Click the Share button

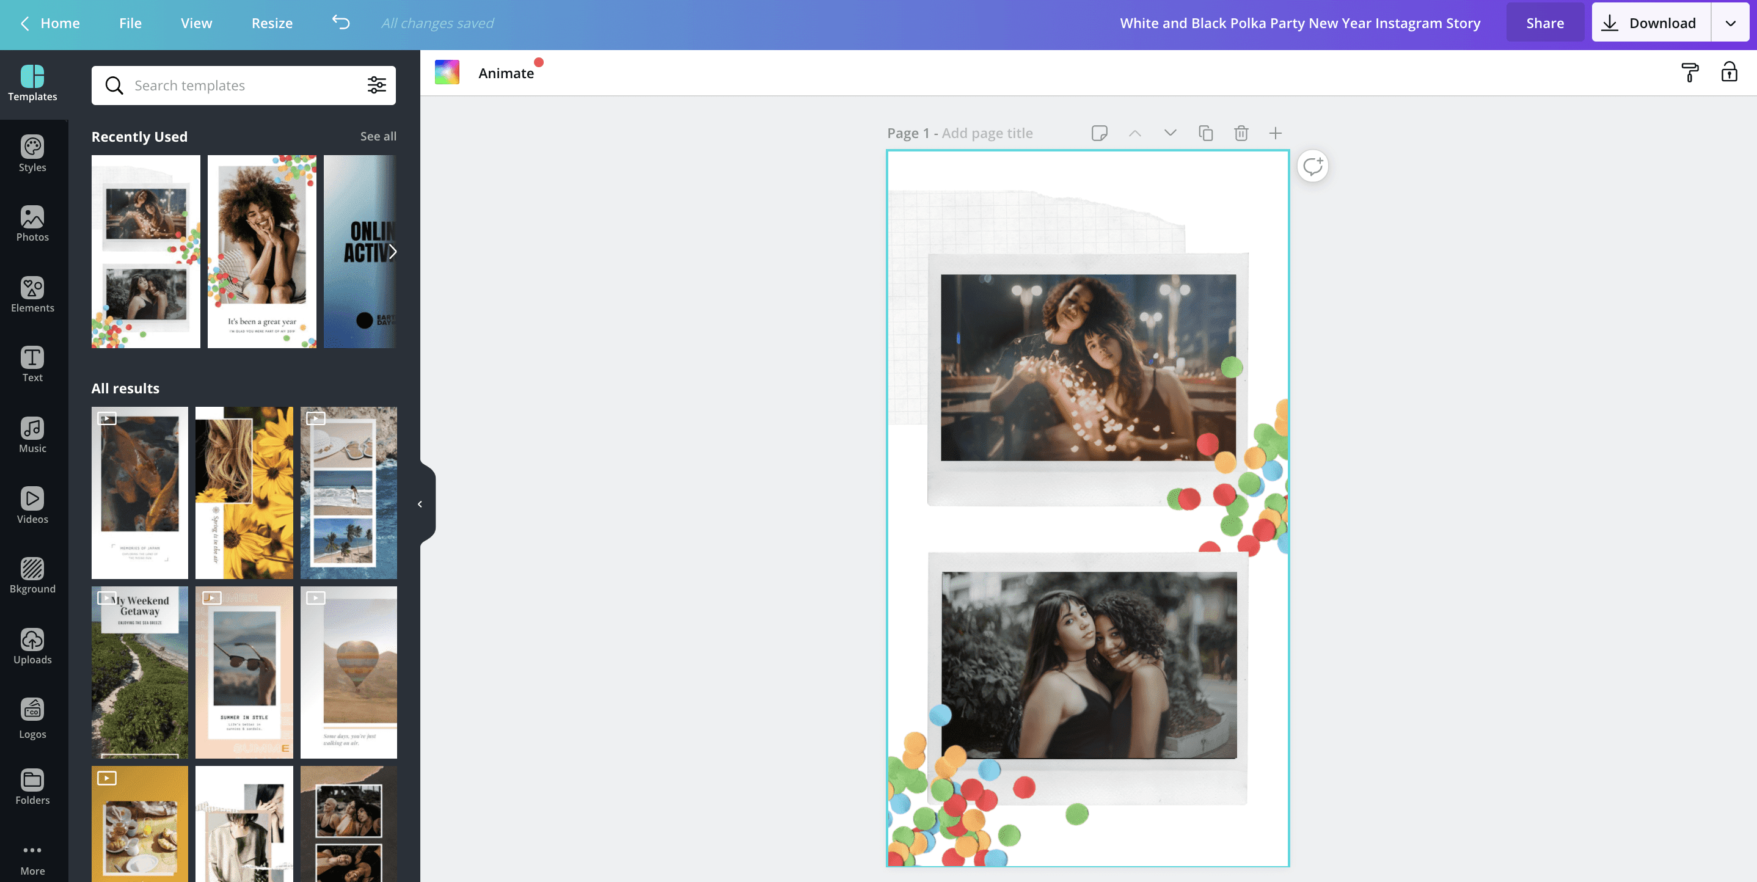tap(1545, 22)
